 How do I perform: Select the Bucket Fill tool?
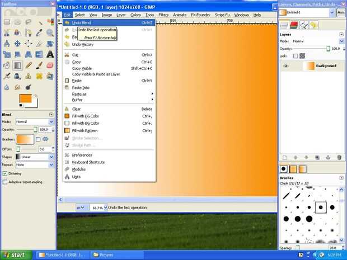[x=7, y=65]
